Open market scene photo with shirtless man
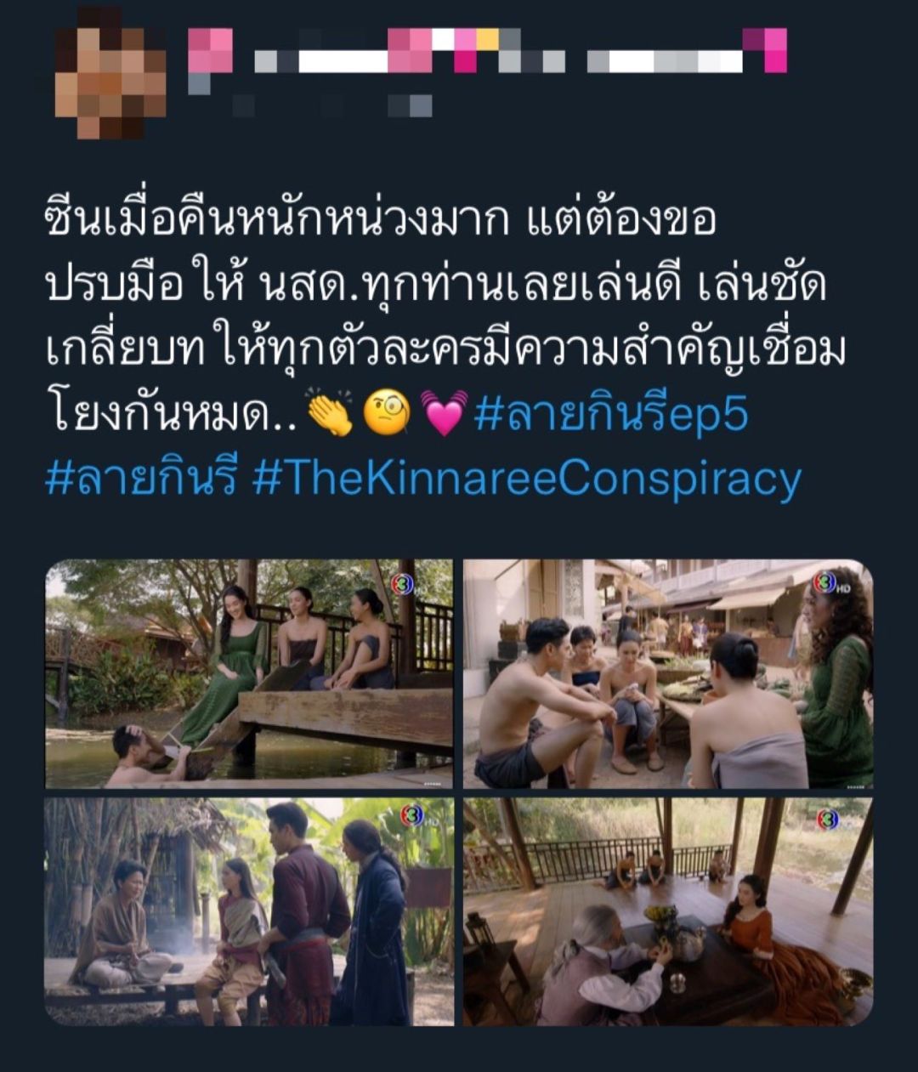Screen dimensions: 918x1072 668,673
